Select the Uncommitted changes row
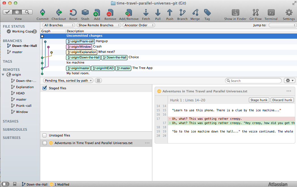297x187 pixels. [168, 36]
